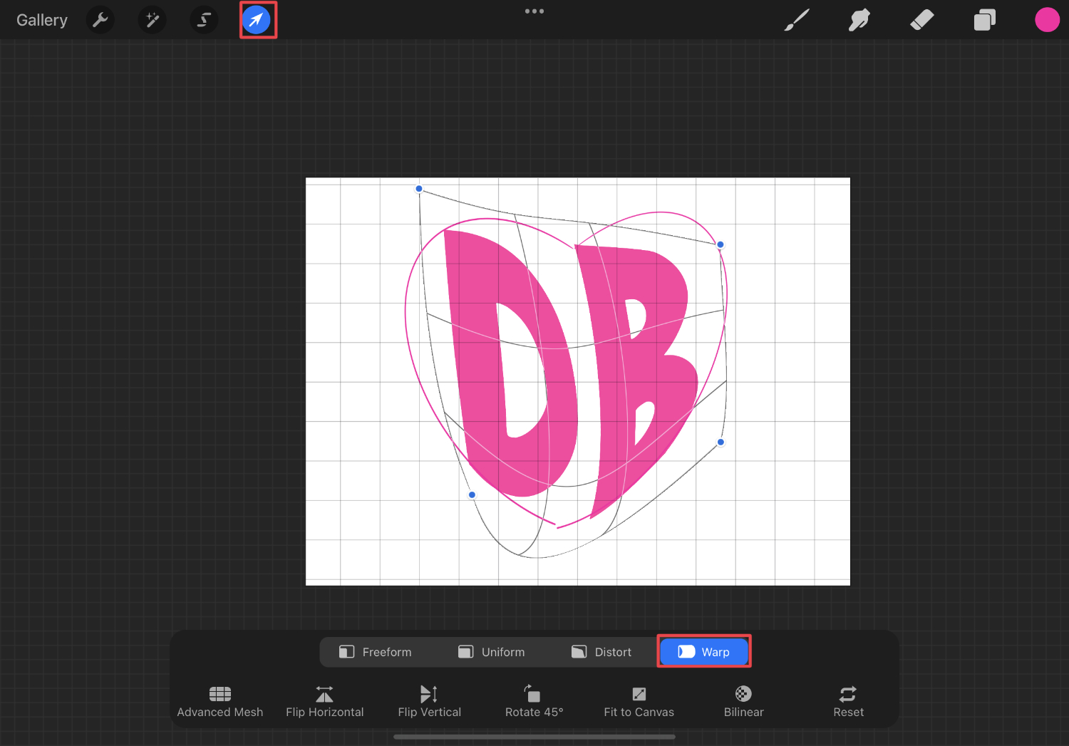Switch to Distort transform mode

pos(601,651)
